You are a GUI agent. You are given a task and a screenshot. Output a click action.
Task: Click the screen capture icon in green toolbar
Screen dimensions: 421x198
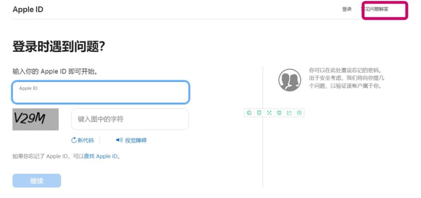tap(279, 113)
